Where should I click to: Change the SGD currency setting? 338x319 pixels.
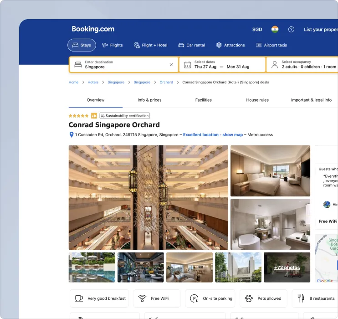(257, 30)
